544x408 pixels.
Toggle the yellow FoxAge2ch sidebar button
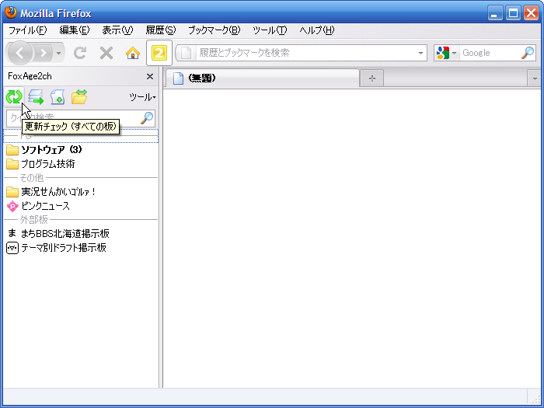point(159,53)
